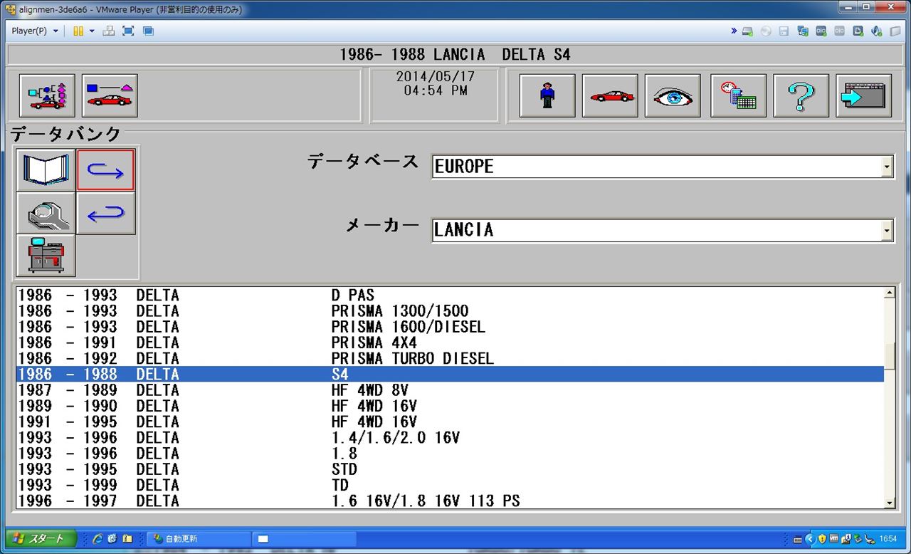Expand the メーカー LANCIA dropdown arrow
Viewport: 911px width, 554px height.
(887, 230)
